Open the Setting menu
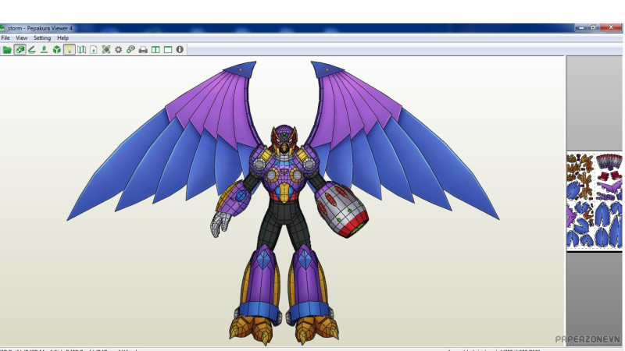 (42, 37)
